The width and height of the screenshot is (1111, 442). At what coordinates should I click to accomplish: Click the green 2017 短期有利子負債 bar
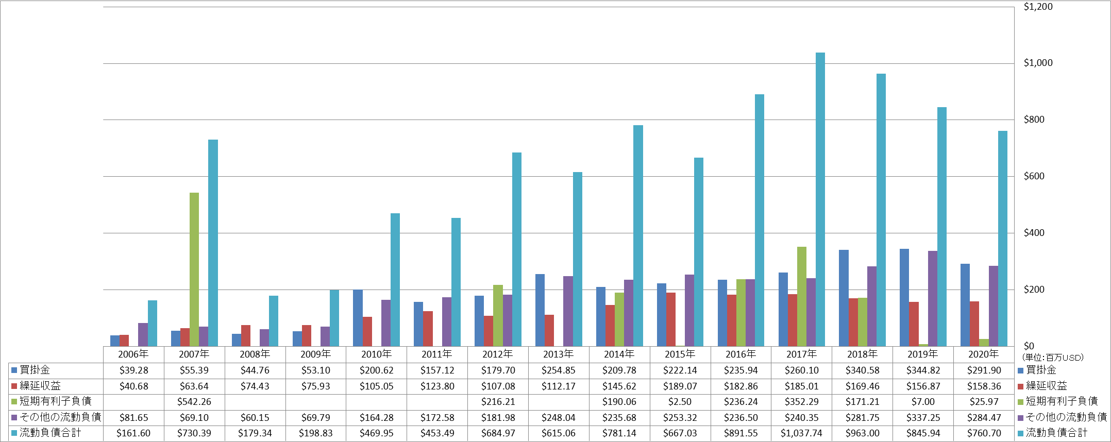pyautogui.click(x=802, y=296)
